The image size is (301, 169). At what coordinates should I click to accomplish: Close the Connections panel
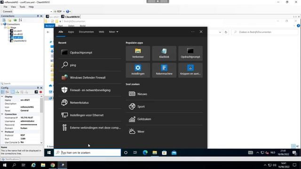41,16
